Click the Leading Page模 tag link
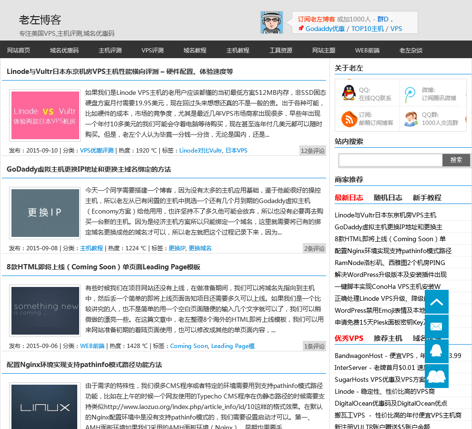Viewport: 472px width, 429px height. (233, 346)
